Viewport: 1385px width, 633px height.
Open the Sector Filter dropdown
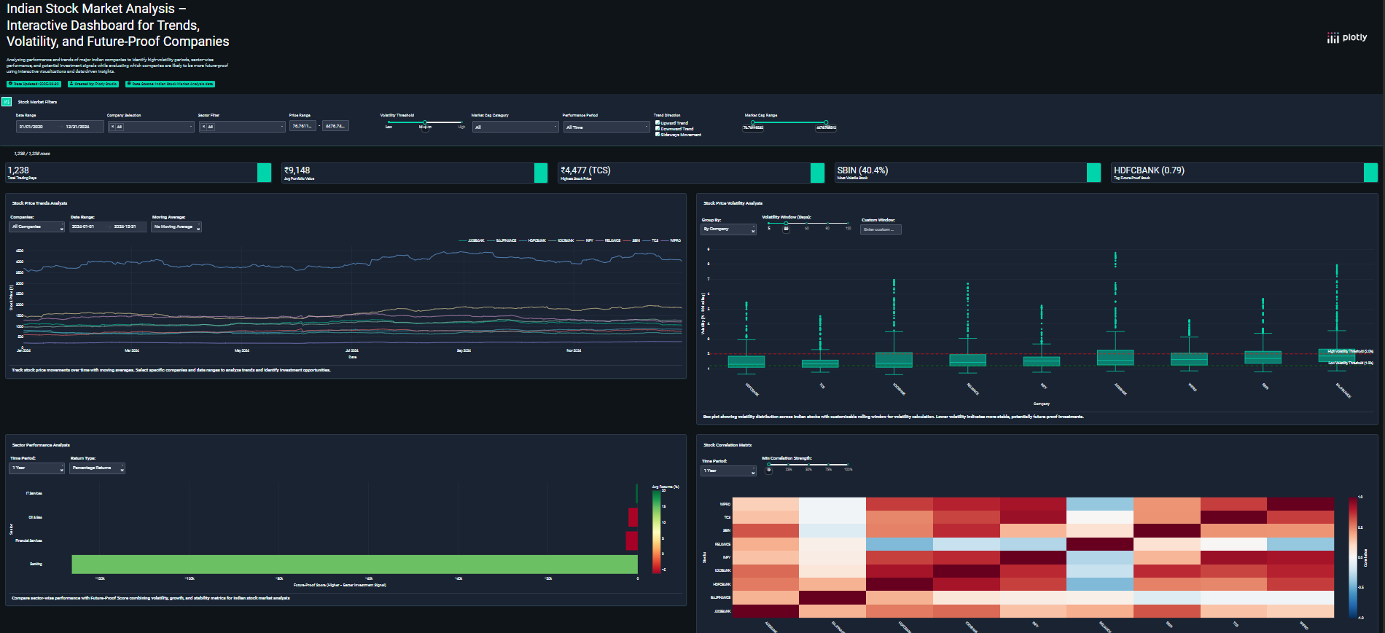point(242,127)
